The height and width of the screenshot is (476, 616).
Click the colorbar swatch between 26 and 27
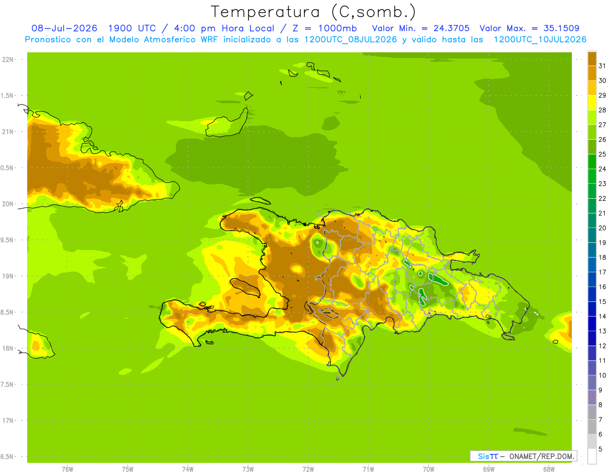(592, 132)
